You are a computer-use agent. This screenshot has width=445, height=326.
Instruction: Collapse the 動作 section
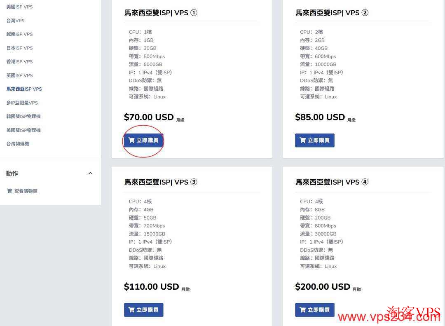[90, 173]
